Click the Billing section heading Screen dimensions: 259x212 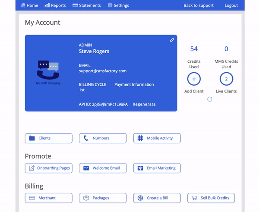coord(34,186)
